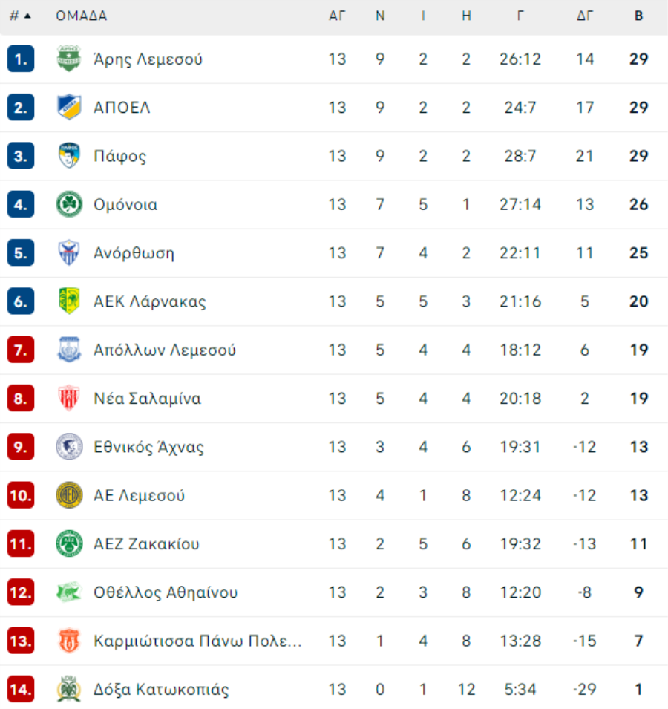Open the Απόλλων Λεμεσού team link
Image resolution: width=668 pixels, height=709 pixels.
(165, 350)
